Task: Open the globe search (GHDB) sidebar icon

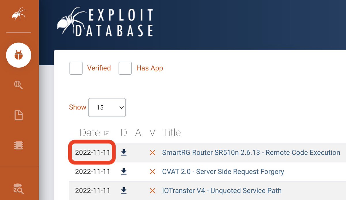Action: tap(18, 85)
